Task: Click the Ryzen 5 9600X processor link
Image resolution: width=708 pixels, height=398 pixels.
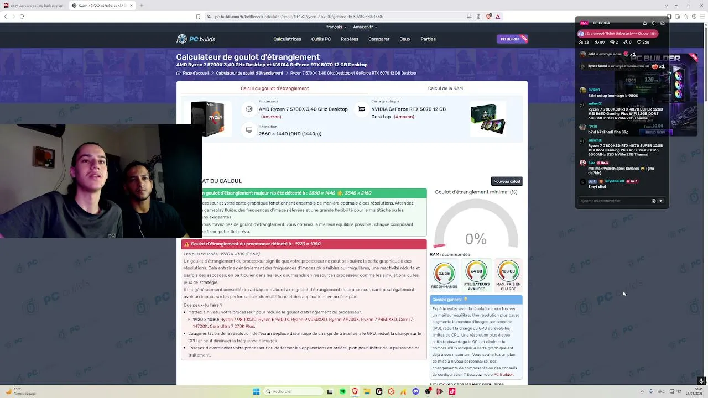Action: click(273, 320)
